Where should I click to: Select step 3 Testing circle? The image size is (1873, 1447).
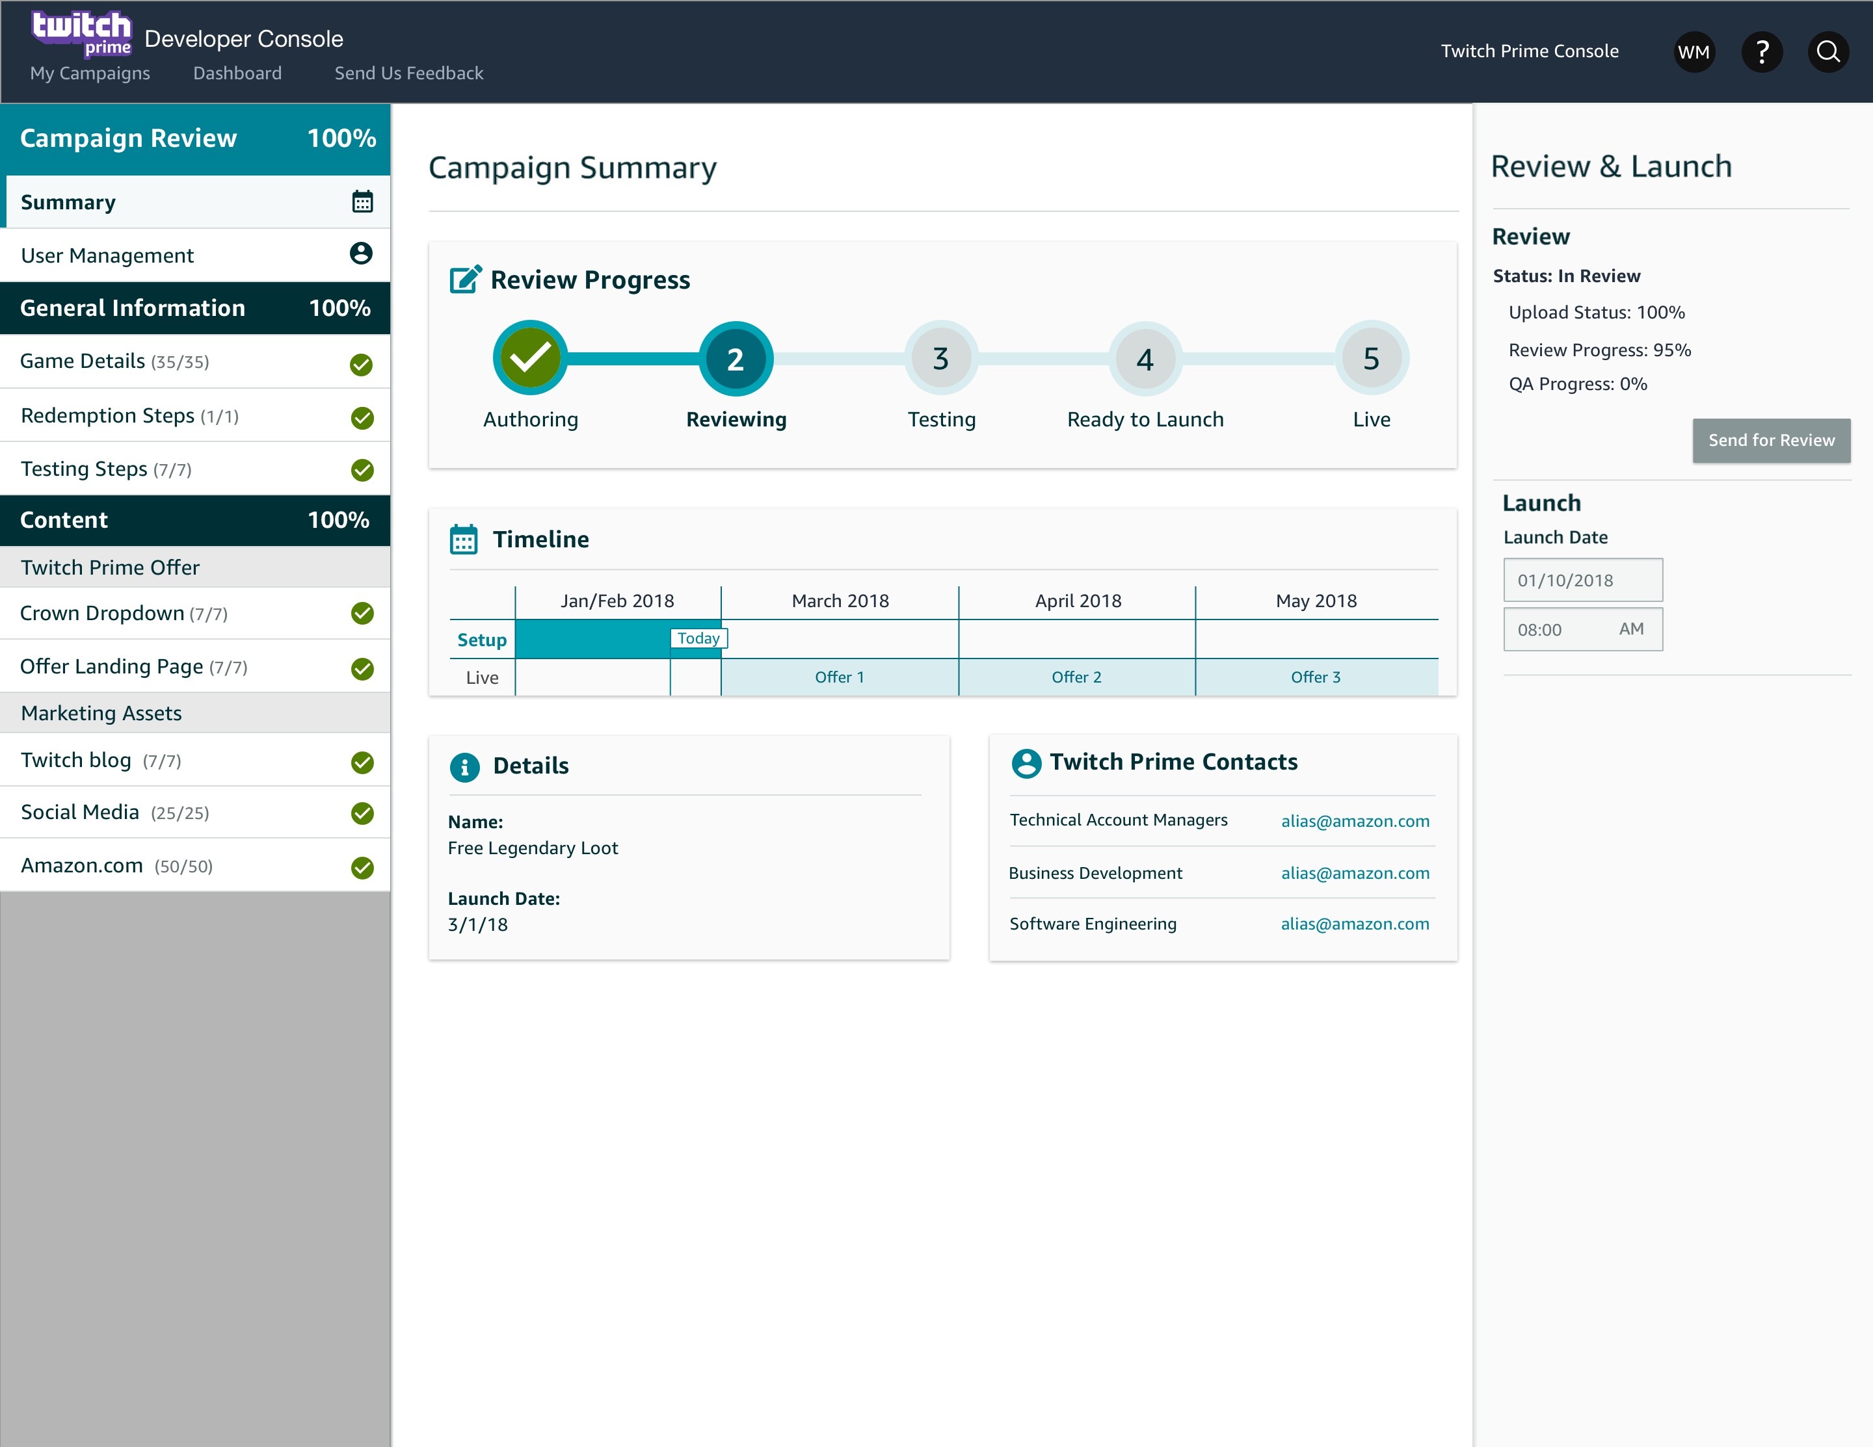point(941,358)
